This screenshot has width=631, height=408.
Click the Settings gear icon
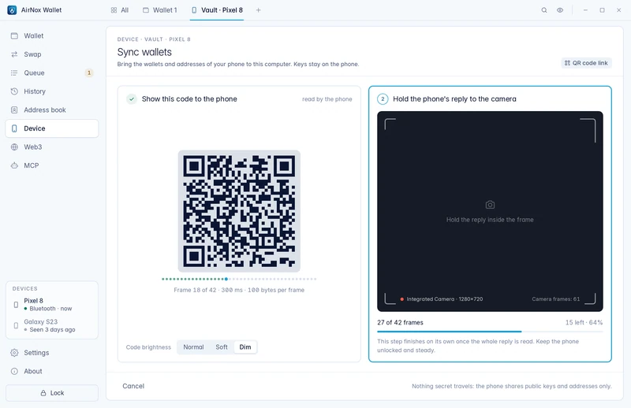point(14,353)
